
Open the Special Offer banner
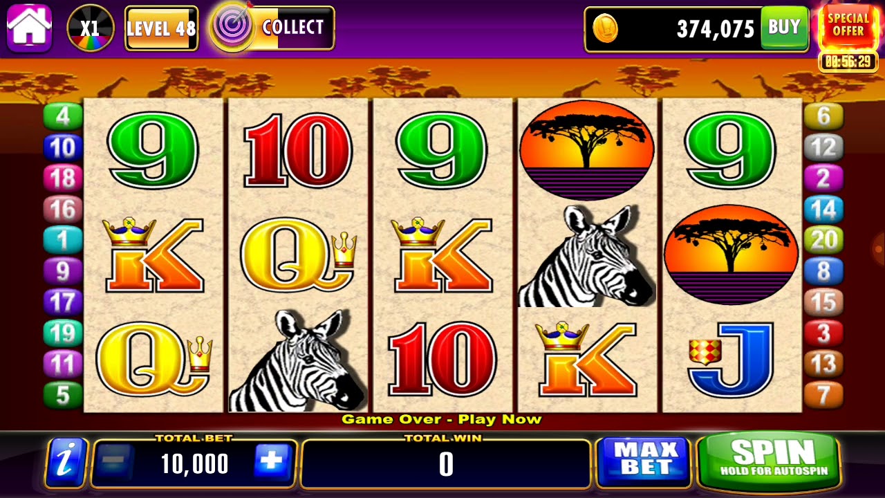[848, 26]
